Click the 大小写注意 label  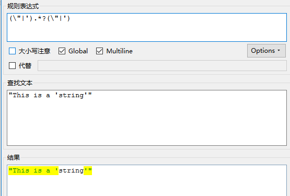pos(34,51)
